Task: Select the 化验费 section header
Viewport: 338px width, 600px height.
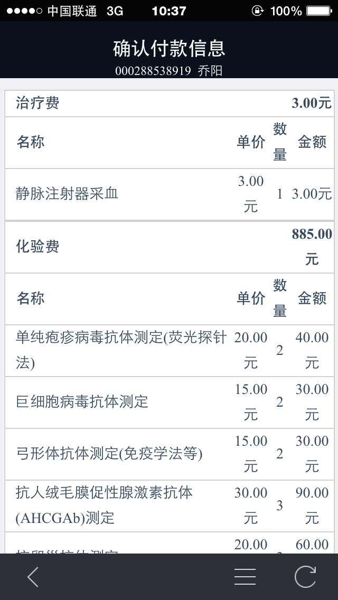Action: click(38, 247)
